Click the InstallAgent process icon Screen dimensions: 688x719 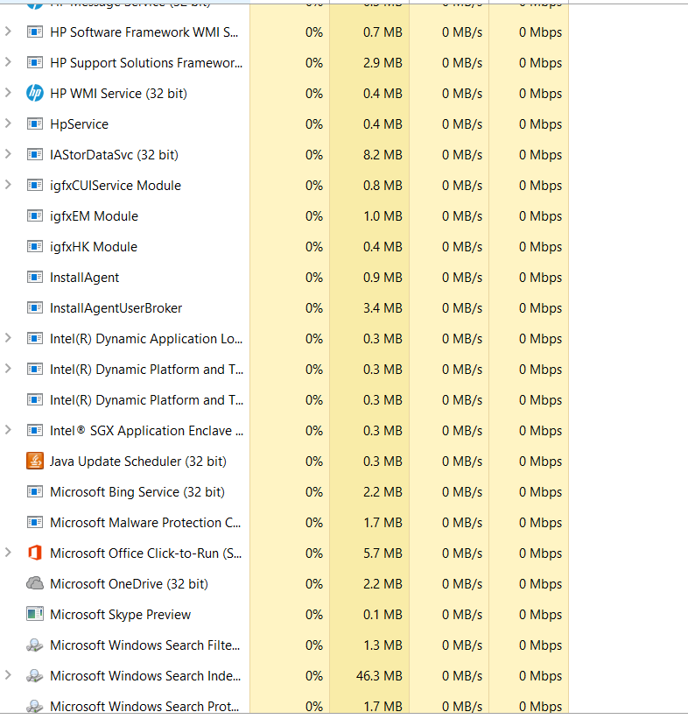point(35,278)
